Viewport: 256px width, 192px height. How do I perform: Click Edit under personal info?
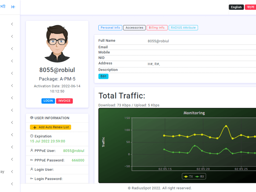(x=103, y=76)
